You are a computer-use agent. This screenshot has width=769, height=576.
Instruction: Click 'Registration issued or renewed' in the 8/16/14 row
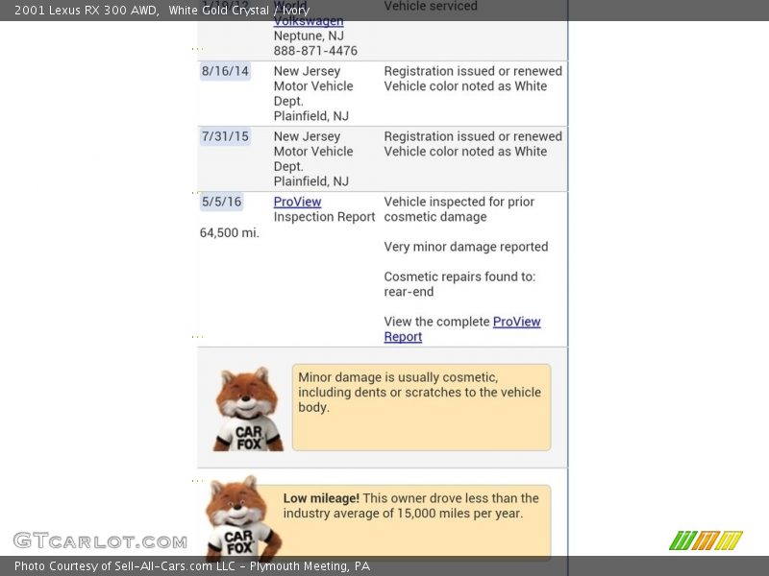click(473, 71)
